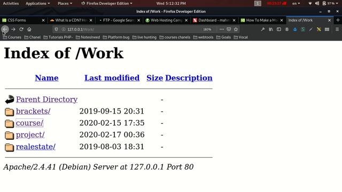Save page to Pocket icon

[229, 29]
